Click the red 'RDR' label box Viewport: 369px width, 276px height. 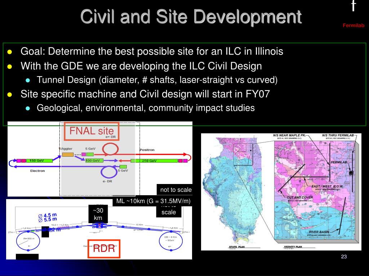point(104,249)
